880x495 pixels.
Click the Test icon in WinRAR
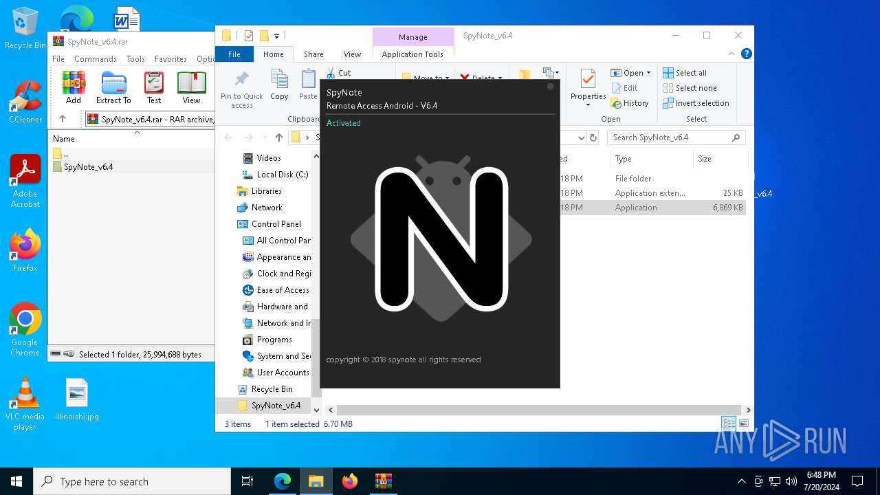pyautogui.click(x=154, y=87)
